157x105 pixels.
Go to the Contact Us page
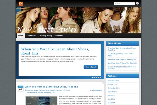(31, 36)
